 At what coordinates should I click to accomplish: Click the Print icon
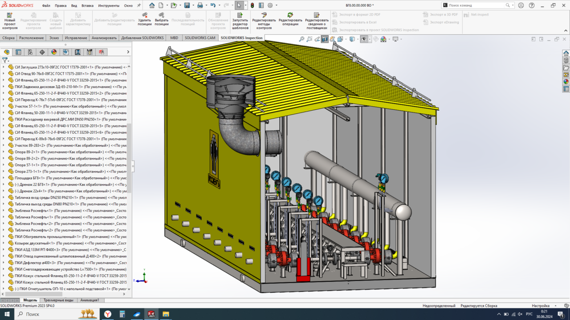[200, 6]
